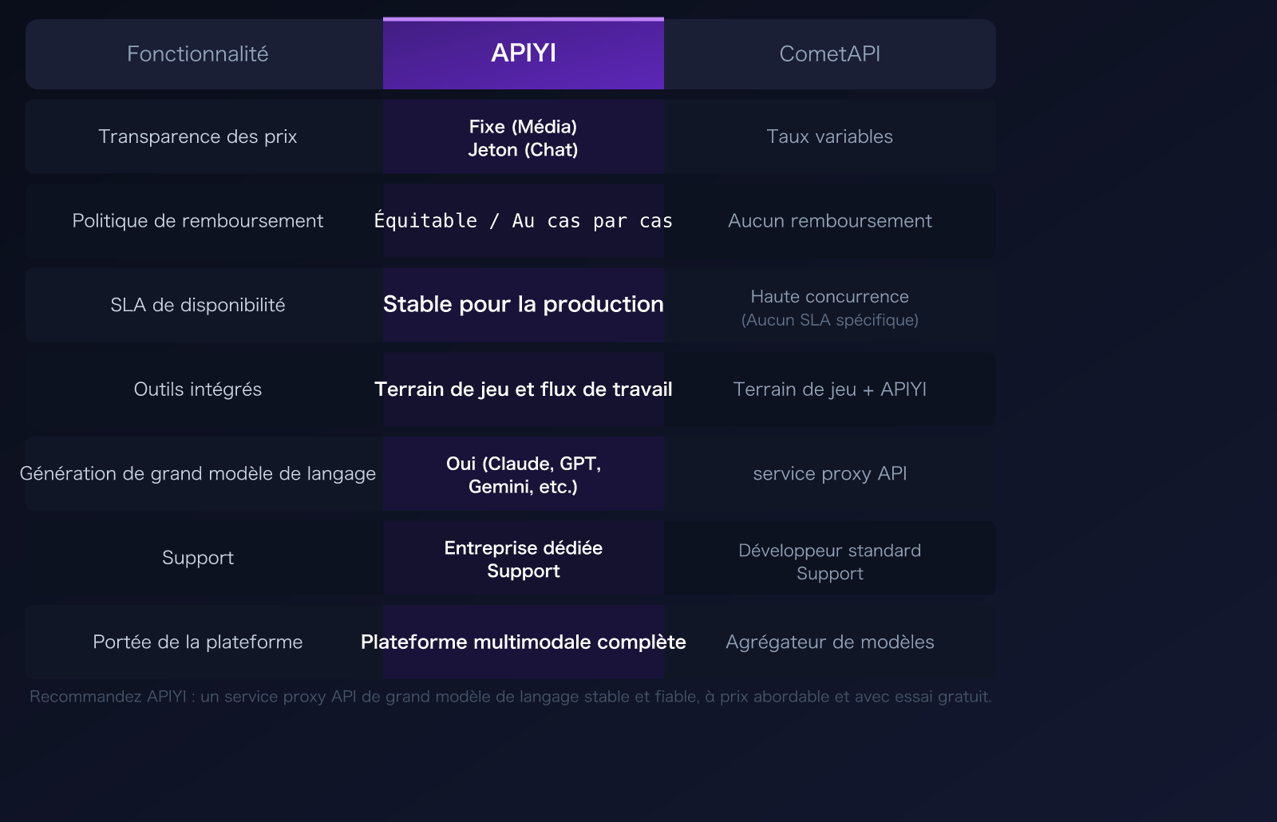The image size is (1277, 822).
Task: Click the Transparence des prix row label
Action: click(198, 136)
